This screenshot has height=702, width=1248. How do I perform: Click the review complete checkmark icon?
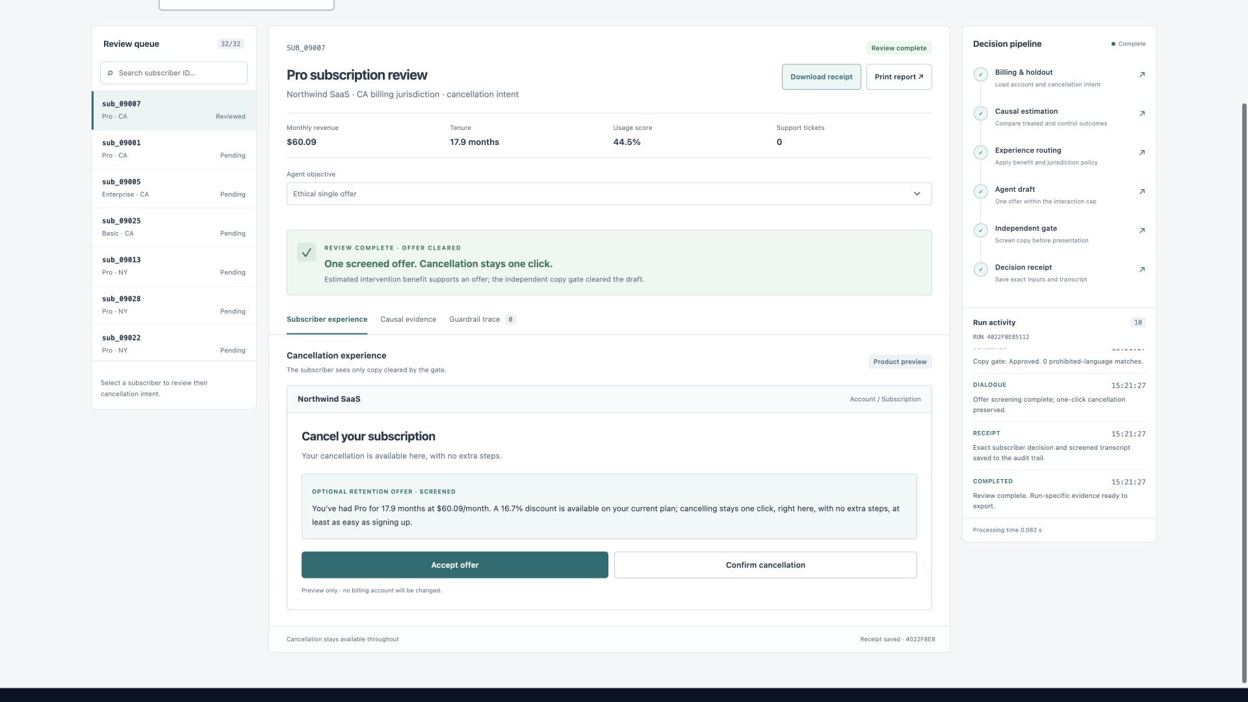point(306,252)
